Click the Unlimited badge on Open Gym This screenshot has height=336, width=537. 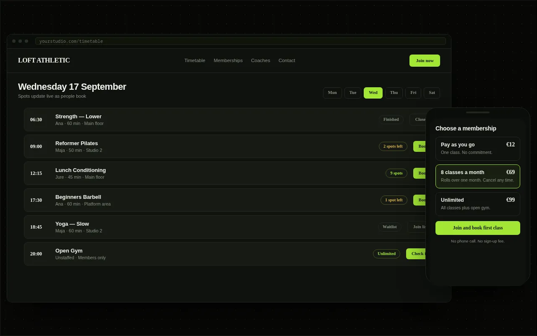(x=386, y=254)
